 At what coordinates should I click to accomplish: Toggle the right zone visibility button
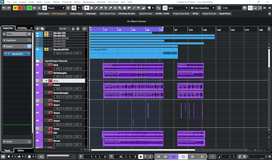click(x=260, y=8)
